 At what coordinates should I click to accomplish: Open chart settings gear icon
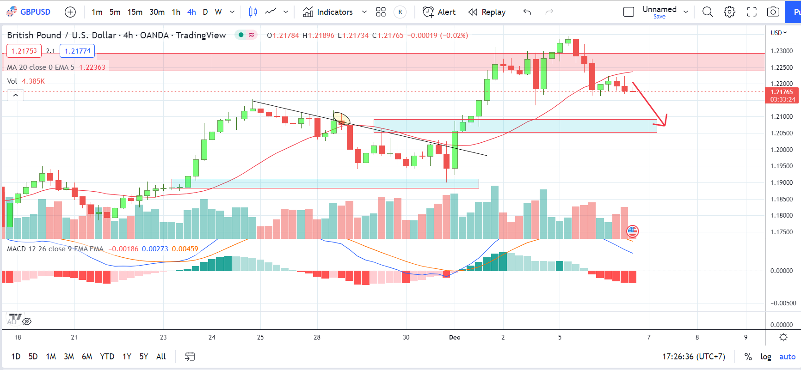click(x=730, y=12)
